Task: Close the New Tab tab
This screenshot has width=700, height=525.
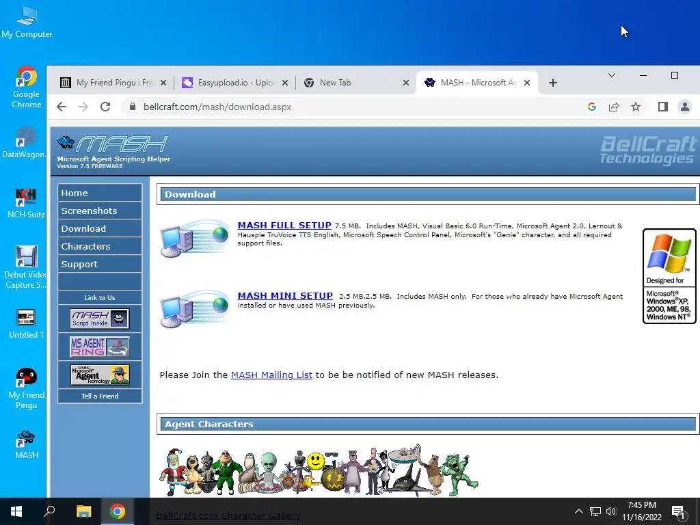Action: click(406, 83)
